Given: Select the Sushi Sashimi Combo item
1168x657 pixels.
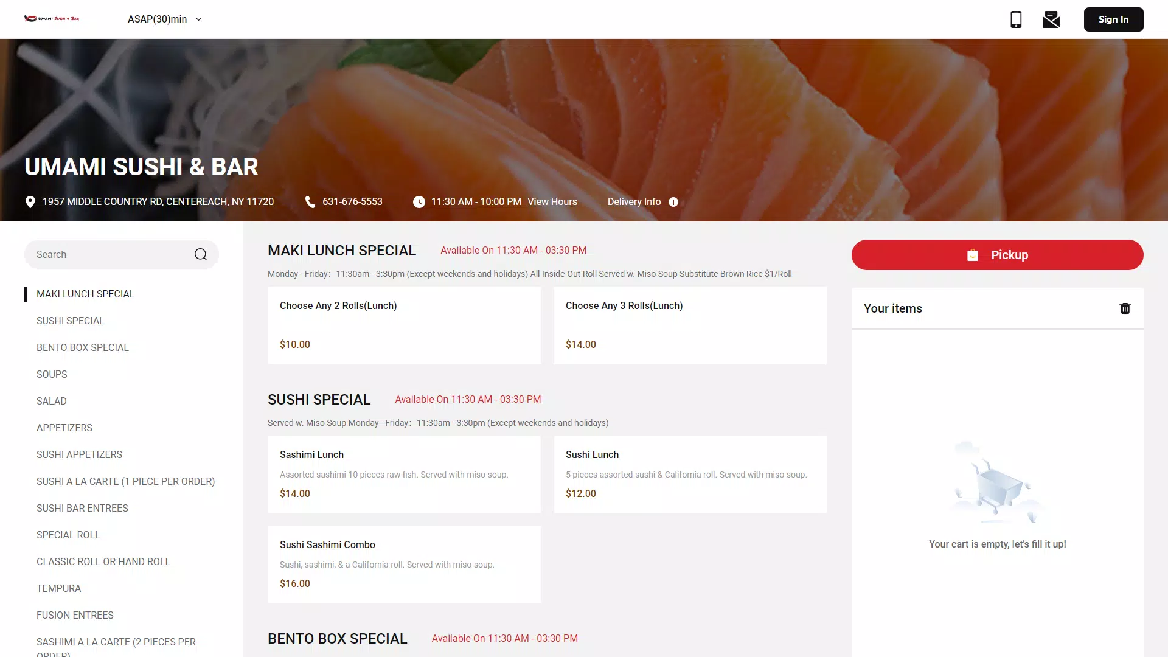Looking at the screenshot, I should coord(404,565).
